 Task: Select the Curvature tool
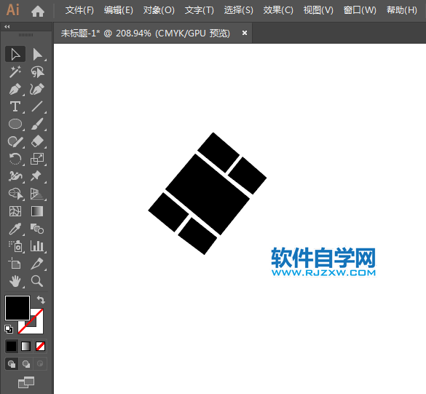coord(37,89)
